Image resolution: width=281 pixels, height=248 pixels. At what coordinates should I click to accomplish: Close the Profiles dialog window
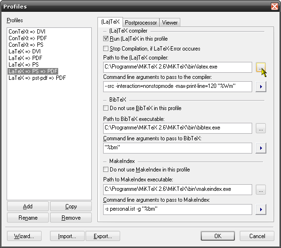point(274,7)
